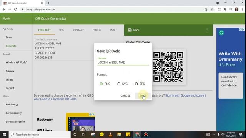
Task: Open PDF Mergy link in sidebar
Action: (12, 104)
